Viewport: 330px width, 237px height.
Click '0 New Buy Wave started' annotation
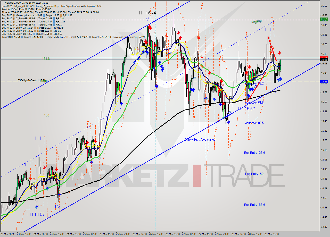coord(200,140)
